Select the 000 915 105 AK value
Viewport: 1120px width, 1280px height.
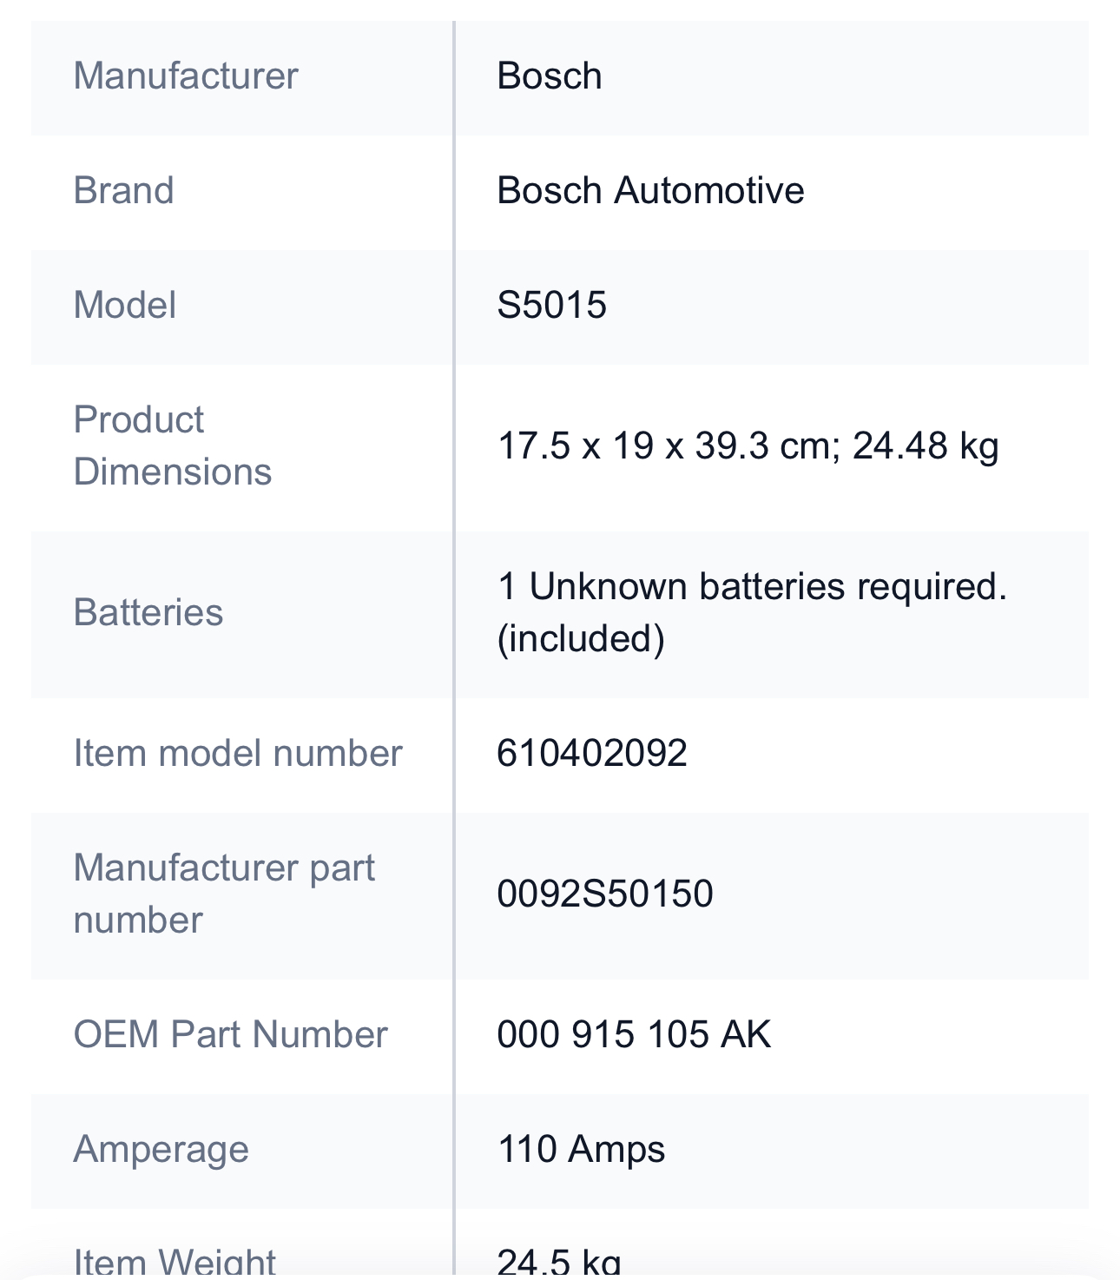tap(634, 1035)
